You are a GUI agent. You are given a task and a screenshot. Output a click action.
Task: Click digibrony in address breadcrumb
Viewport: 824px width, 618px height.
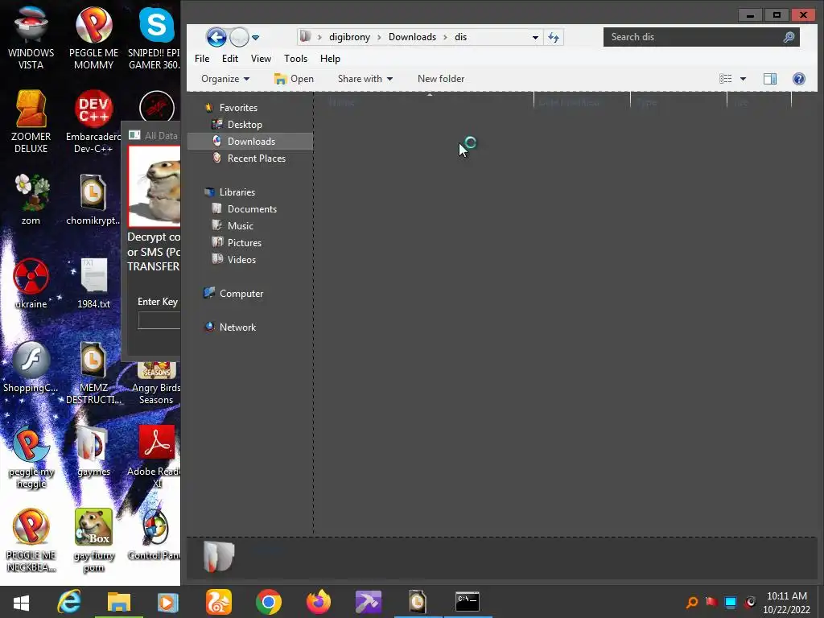point(349,37)
